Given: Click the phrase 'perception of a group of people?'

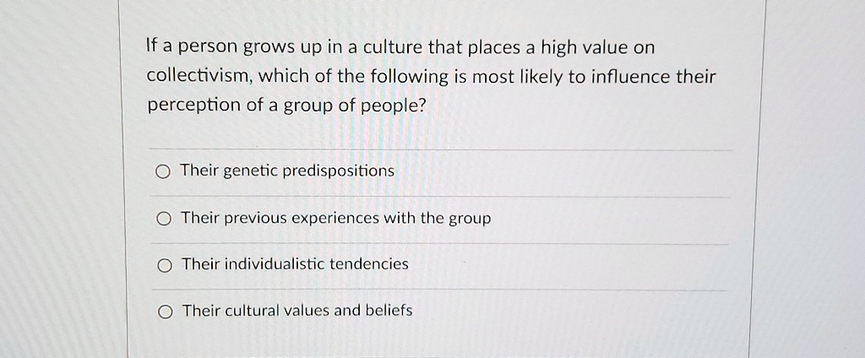Looking at the screenshot, I should click(287, 106).
